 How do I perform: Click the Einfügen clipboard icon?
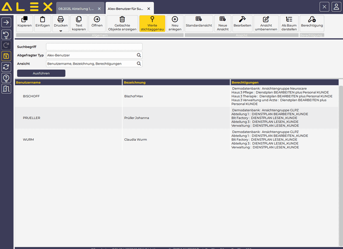42,20
